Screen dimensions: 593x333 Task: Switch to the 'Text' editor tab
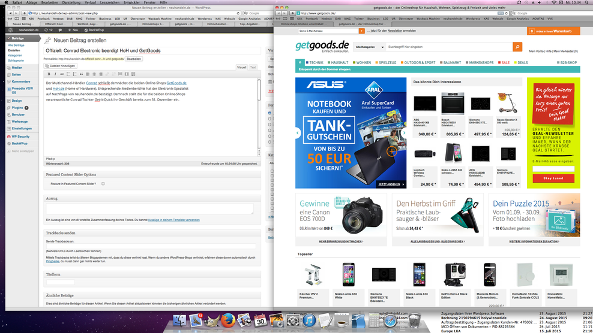pyautogui.click(x=253, y=67)
